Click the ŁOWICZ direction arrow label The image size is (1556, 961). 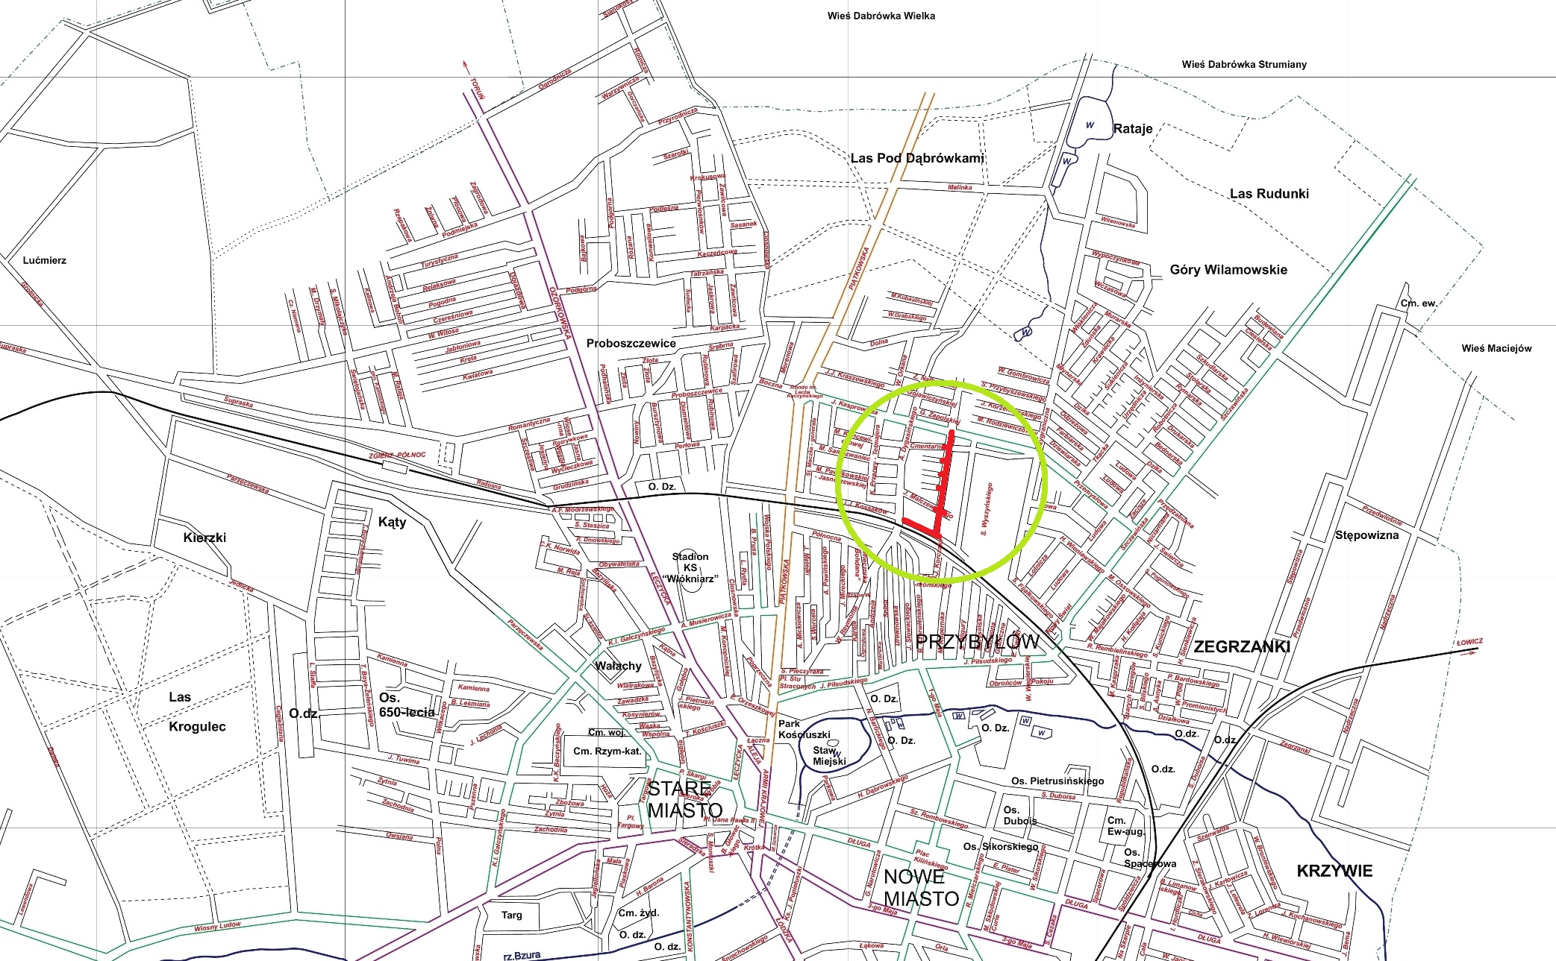point(1469,643)
